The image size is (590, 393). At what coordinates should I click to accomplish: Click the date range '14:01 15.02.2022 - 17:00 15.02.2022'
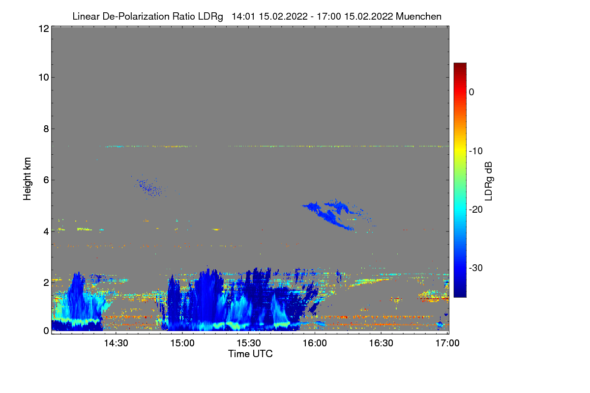point(312,16)
